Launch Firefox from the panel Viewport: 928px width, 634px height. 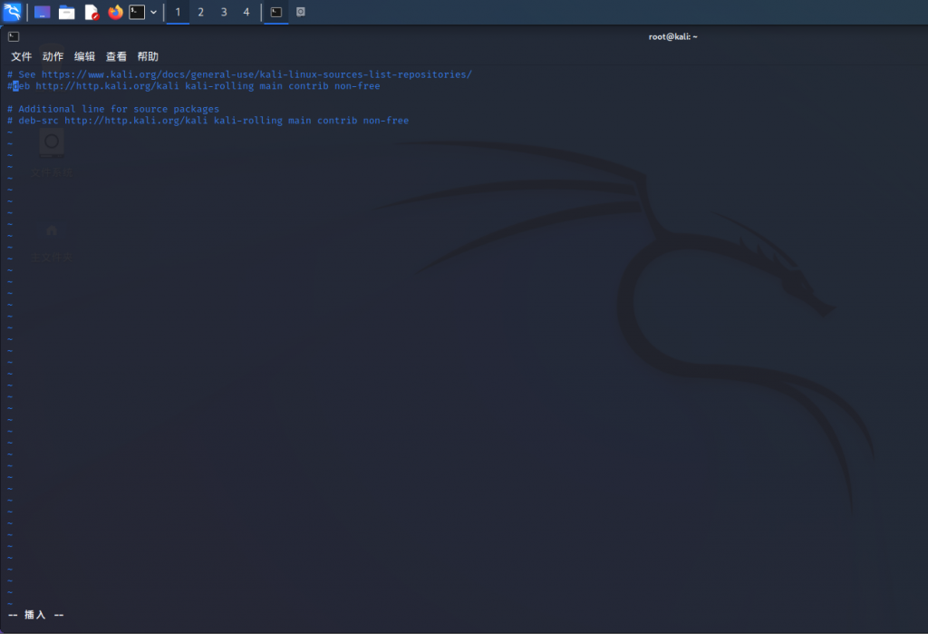click(115, 12)
